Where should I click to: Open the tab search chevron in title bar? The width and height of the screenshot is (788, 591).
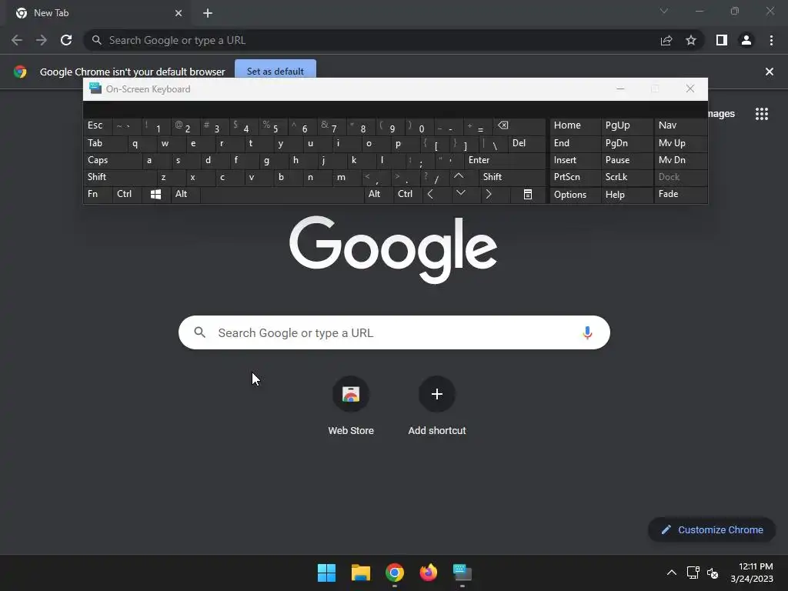tap(664, 11)
